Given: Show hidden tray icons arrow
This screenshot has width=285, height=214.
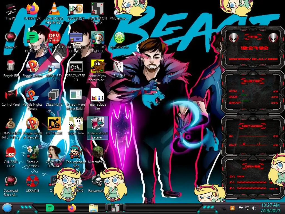Looking at the screenshot, I should (x=223, y=208).
